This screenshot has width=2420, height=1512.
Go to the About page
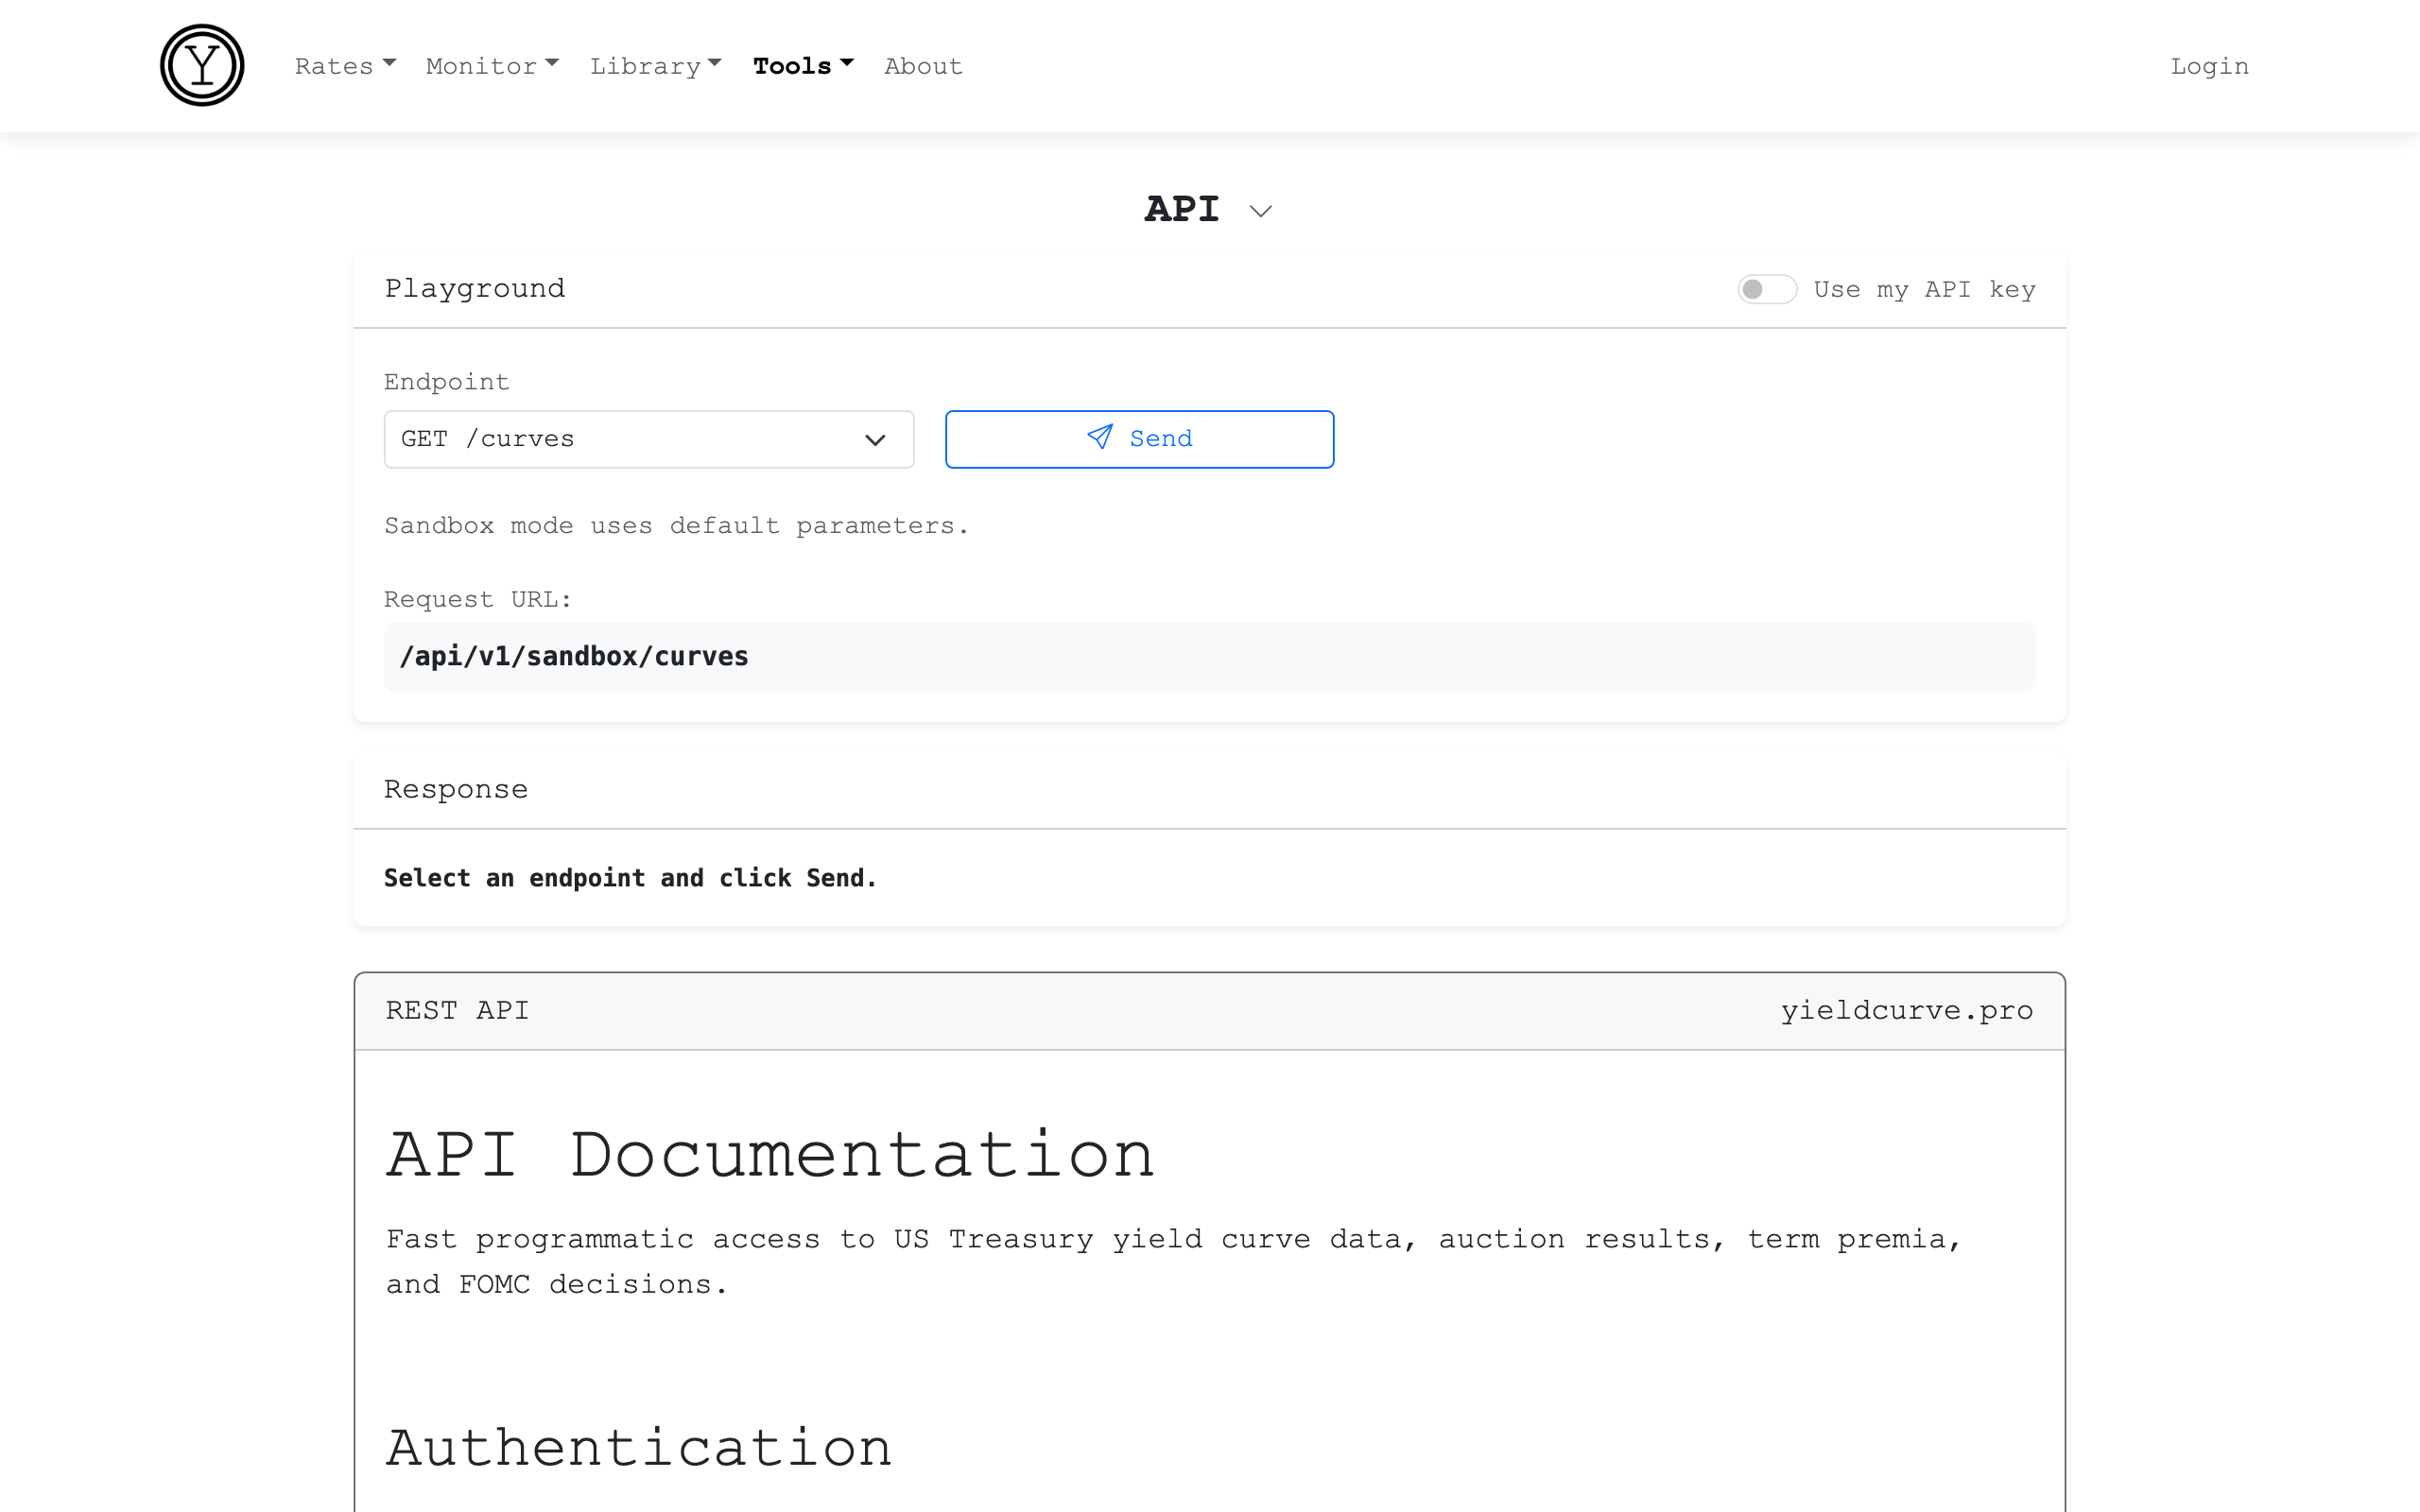click(x=922, y=66)
